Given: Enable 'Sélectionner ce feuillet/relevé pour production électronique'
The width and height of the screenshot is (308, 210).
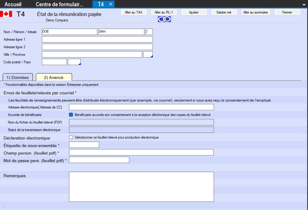Looking at the screenshot, I should [x=71, y=137].
